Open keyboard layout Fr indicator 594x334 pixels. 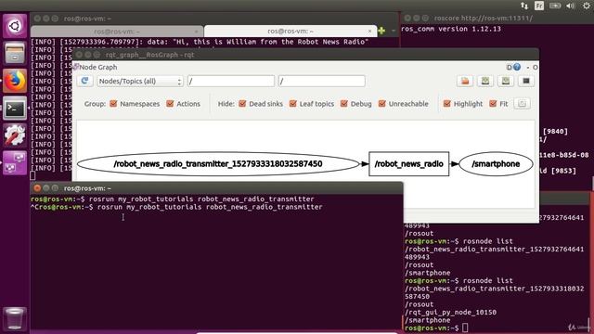pyautogui.click(x=539, y=6)
